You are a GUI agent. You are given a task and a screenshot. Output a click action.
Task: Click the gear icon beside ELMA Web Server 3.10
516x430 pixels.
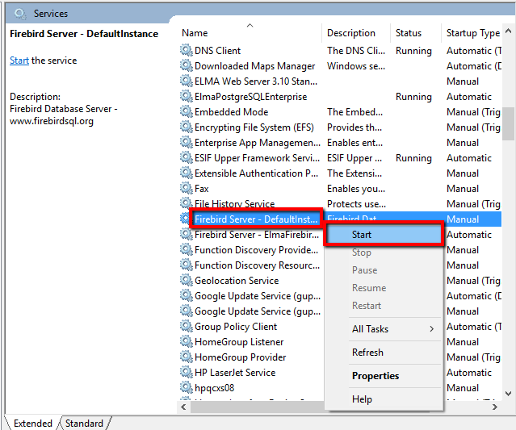click(187, 81)
